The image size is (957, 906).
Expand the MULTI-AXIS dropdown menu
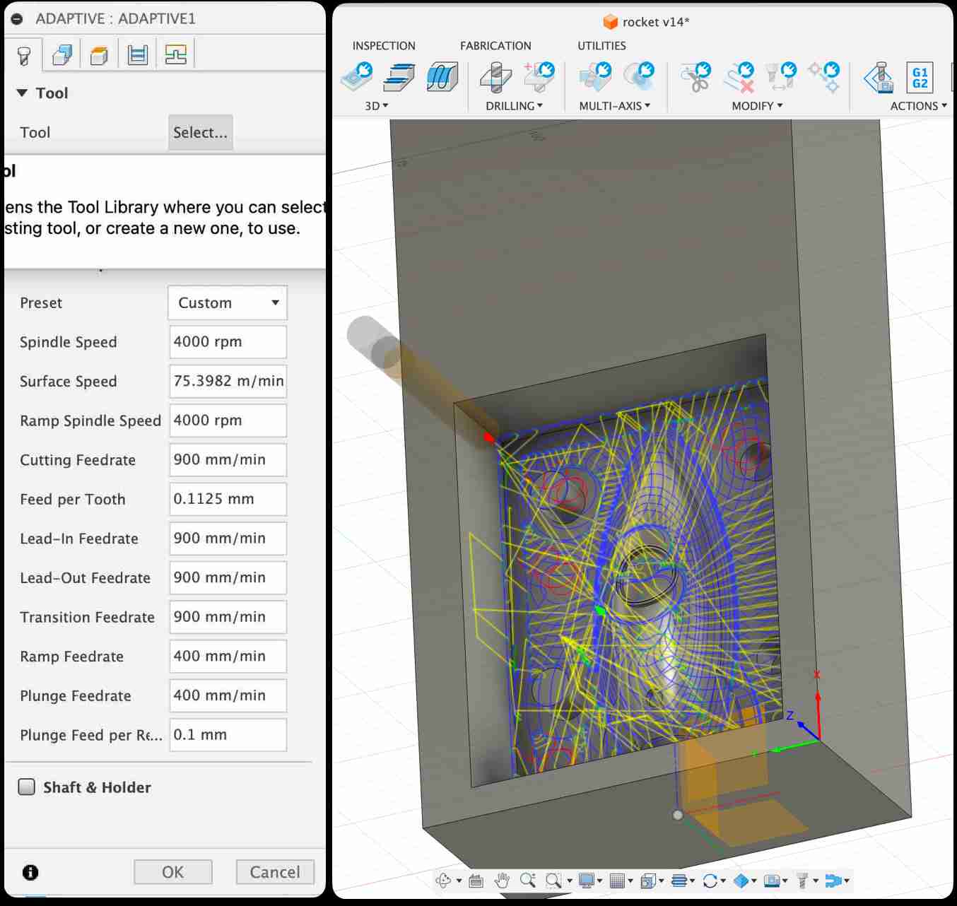point(614,106)
